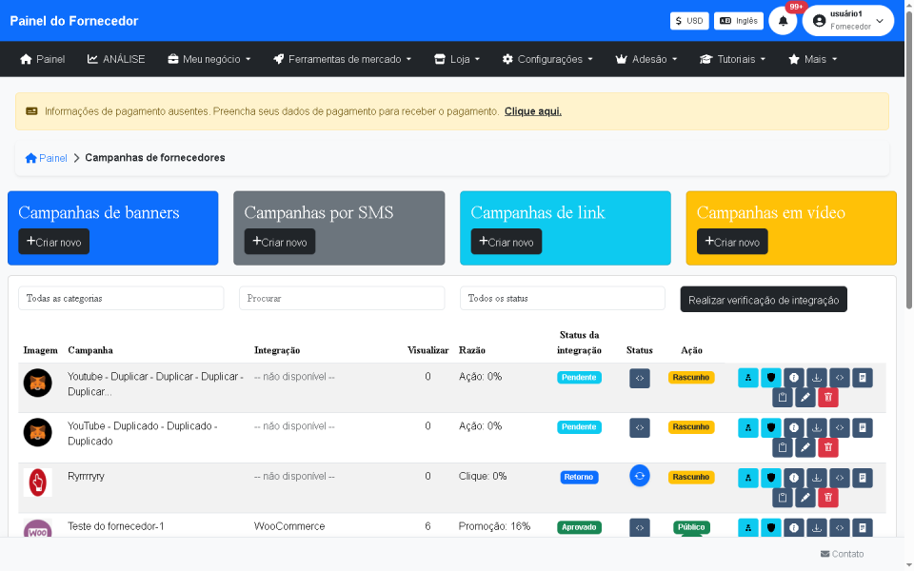The height and width of the screenshot is (571, 914).
Task: Click the info icon on the Teste do fornecedor-1 row
Action: [x=793, y=527]
